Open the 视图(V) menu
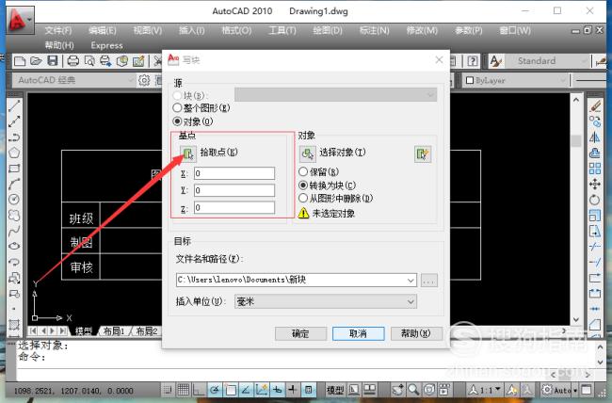The width and height of the screenshot is (612, 403). [x=148, y=30]
